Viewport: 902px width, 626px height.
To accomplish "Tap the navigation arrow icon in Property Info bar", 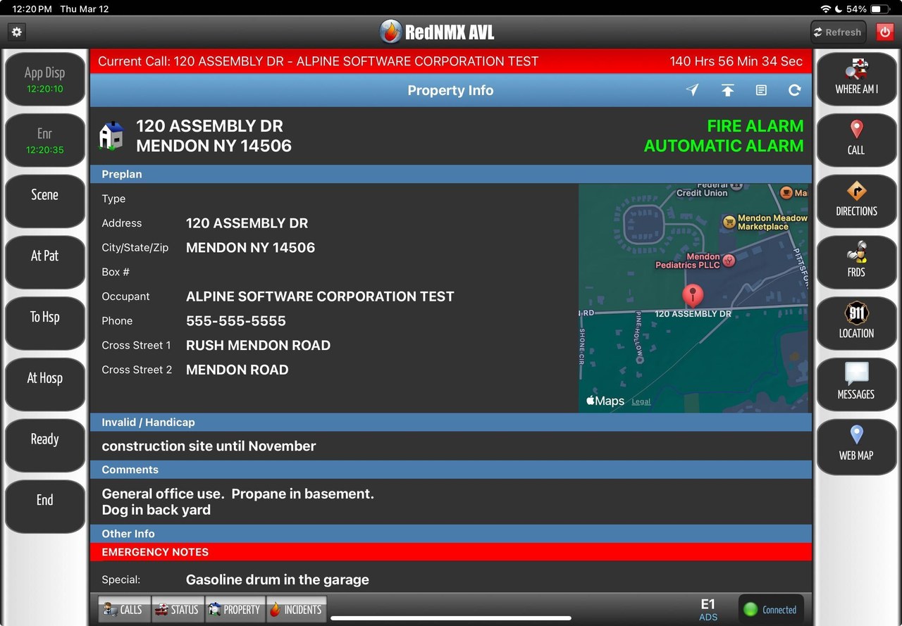I will (693, 90).
